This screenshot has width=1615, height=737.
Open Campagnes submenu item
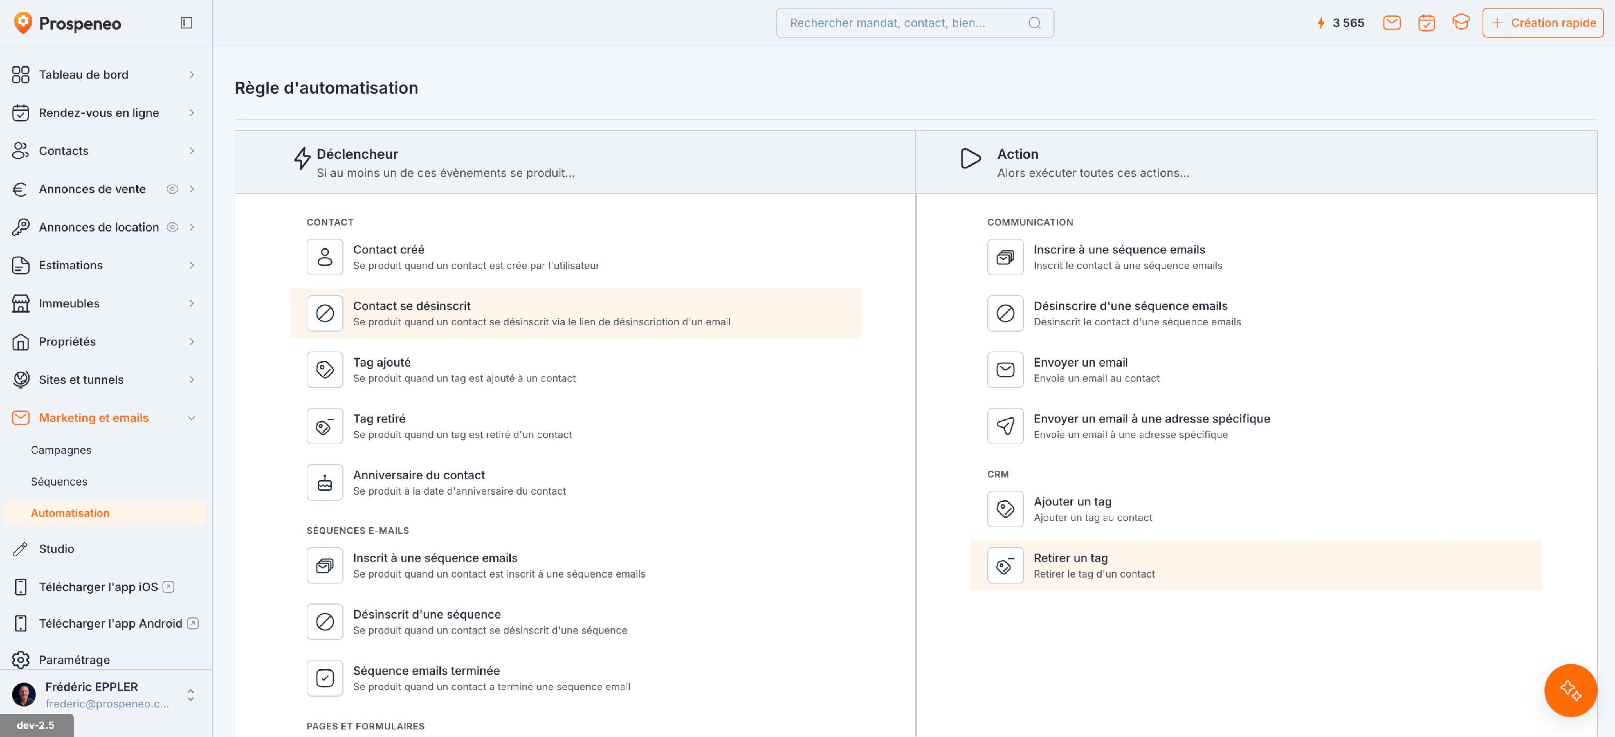(x=61, y=450)
